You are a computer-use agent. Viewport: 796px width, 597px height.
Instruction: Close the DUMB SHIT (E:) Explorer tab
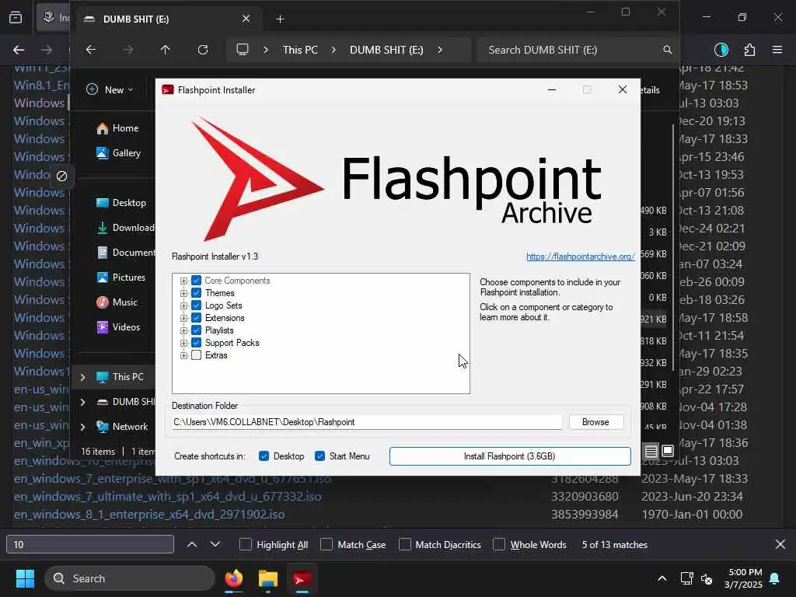tap(246, 19)
